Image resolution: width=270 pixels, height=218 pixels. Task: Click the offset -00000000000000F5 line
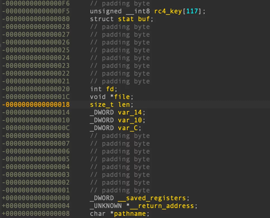[x=36, y=11]
